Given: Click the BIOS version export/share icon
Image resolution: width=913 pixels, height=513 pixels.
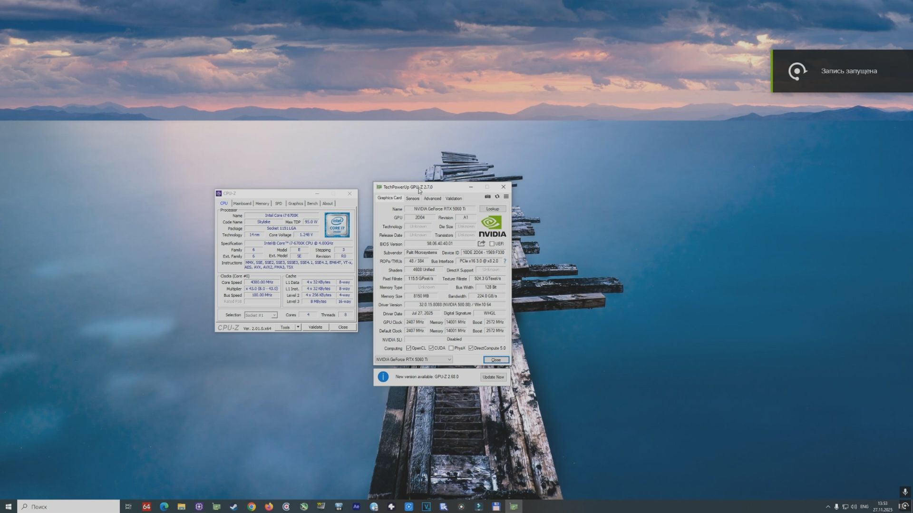Looking at the screenshot, I should tap(480, 243).
